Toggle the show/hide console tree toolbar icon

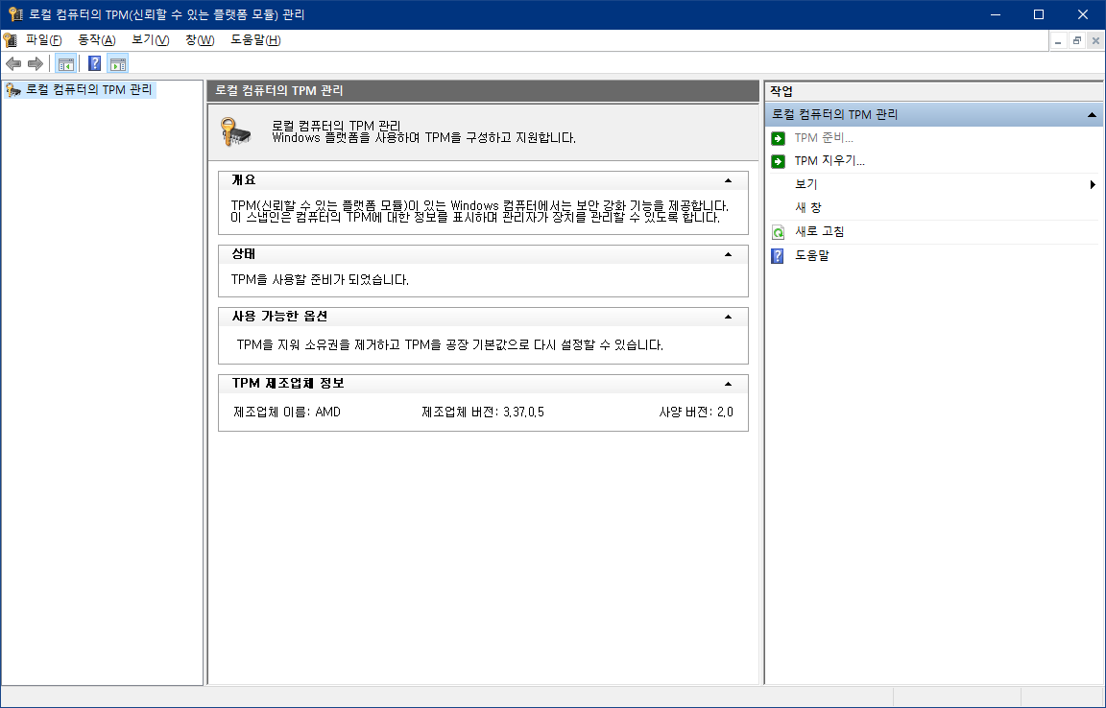[66, 64]
